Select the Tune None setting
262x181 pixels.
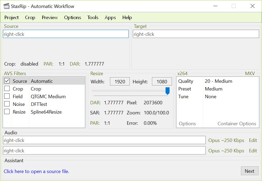click(218, 96)
